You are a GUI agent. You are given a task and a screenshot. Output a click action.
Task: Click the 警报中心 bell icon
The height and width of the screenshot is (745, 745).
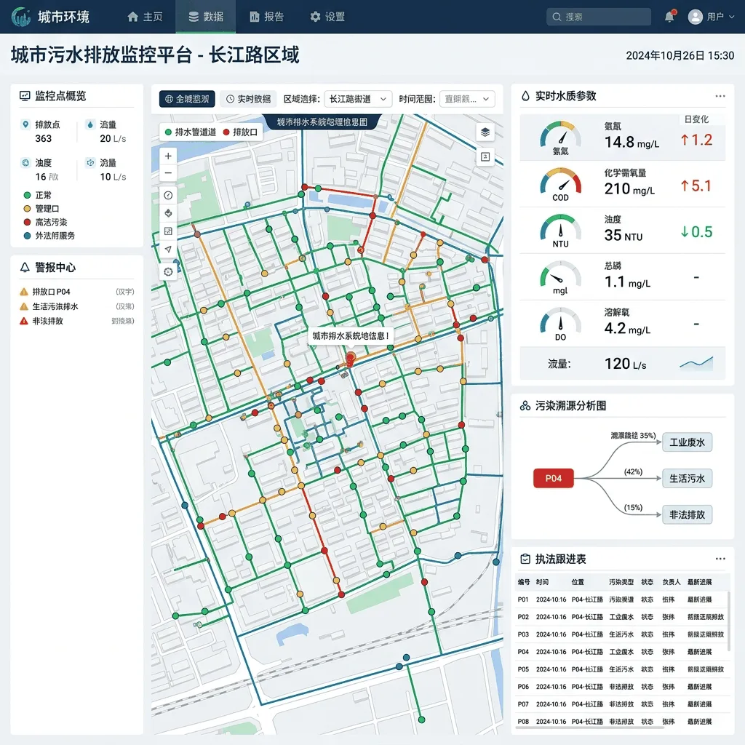pos(25,268)
